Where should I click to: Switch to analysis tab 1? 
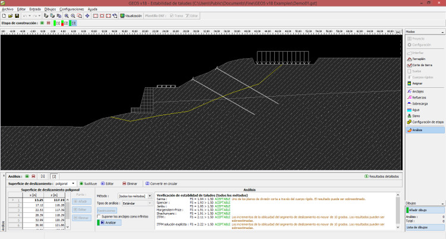click(x=43, y=176)
